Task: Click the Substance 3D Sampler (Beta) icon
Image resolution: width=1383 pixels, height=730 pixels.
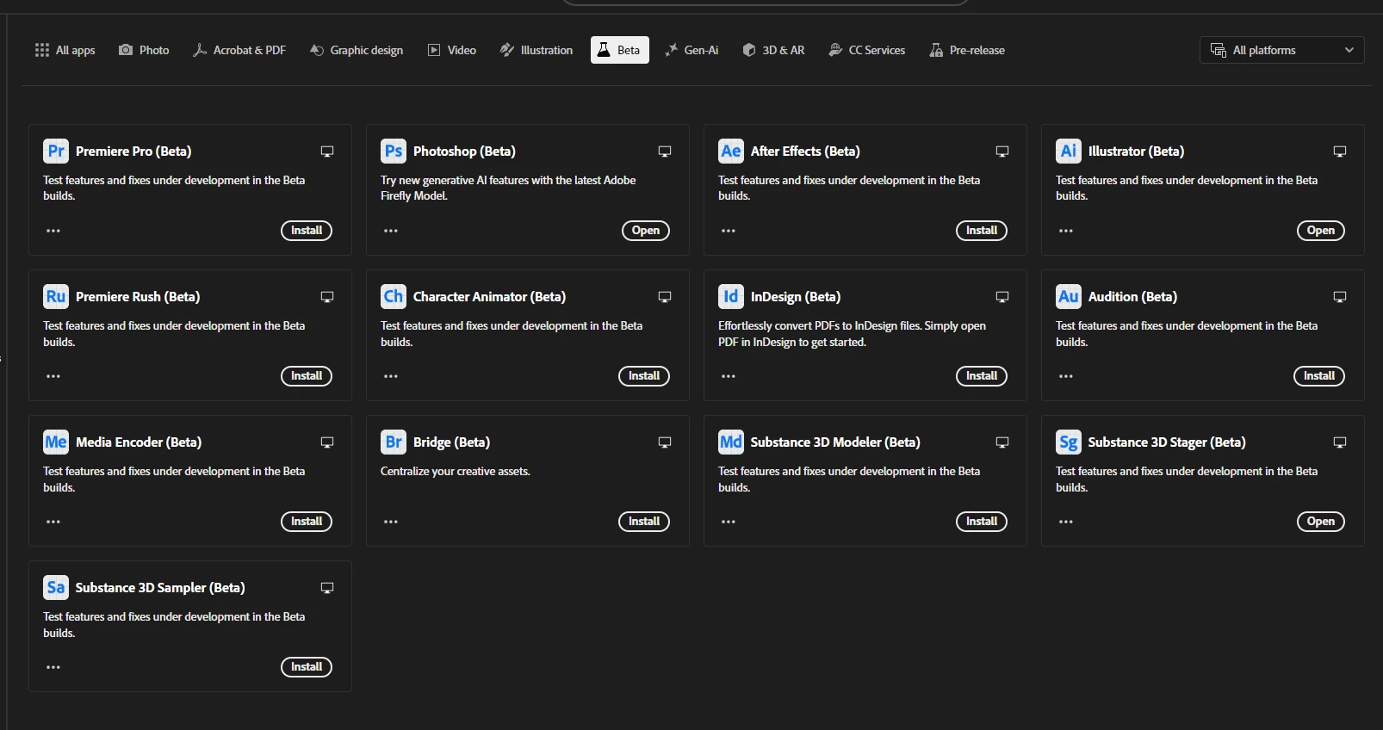Action: [x=56, y=587]
